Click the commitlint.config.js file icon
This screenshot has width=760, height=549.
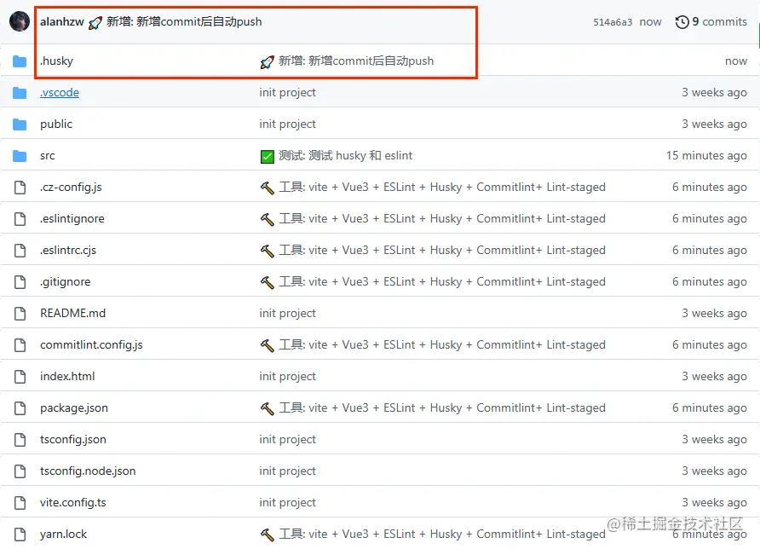pos(20,344)
